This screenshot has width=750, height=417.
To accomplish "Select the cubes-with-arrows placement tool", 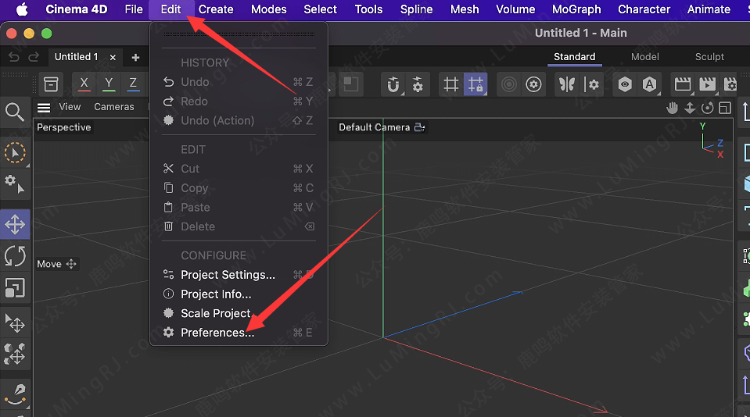I will (x=15, y=355).
